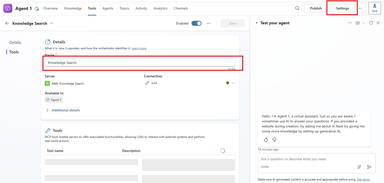This screenshot has width=384, height=183.
Task: Go back using the left arrow
Action: click(7, 23)
